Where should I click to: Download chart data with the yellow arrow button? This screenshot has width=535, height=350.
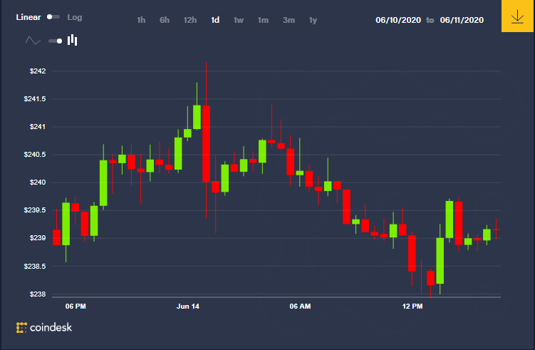click(x=518, y=16)
